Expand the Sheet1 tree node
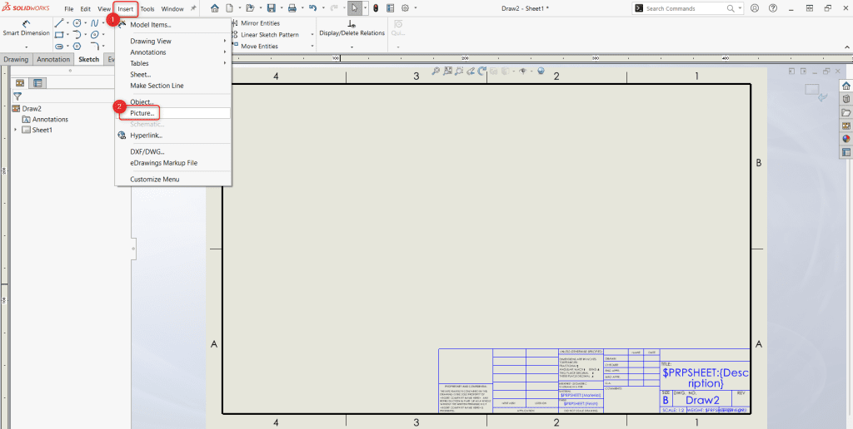The image size is (853, 429). pyautogui.click(x=15, y=130)
